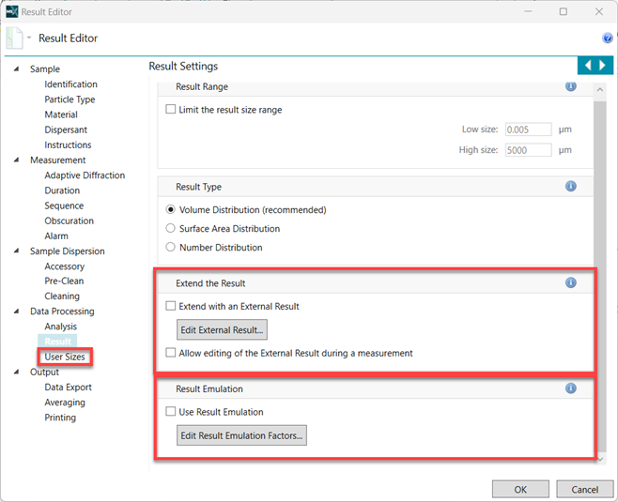Go to previous settings page arrow
Viewport: 618px width, 502px height.
pyautogui.click(x=588, y=65)
